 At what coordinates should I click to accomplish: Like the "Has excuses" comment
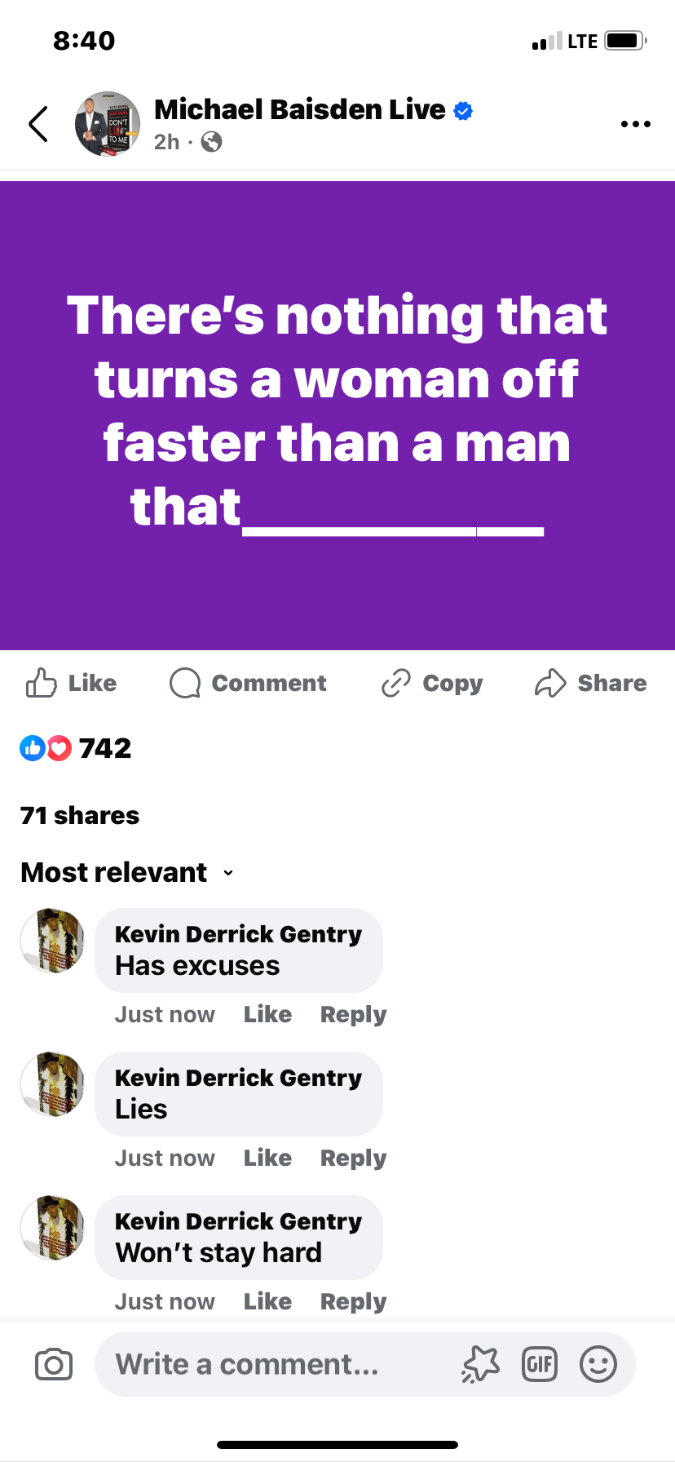coord(267,1014)
